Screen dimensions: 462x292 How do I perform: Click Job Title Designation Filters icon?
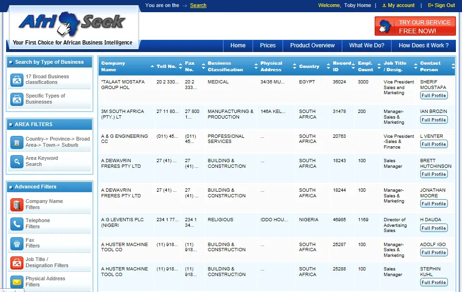(17, 262)
